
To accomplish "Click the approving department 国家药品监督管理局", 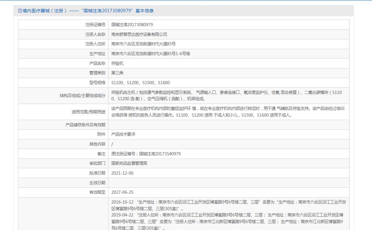I will [x=129, y=163].
